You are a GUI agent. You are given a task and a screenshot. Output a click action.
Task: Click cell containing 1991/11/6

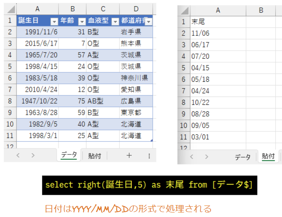[x=37, y=32]
